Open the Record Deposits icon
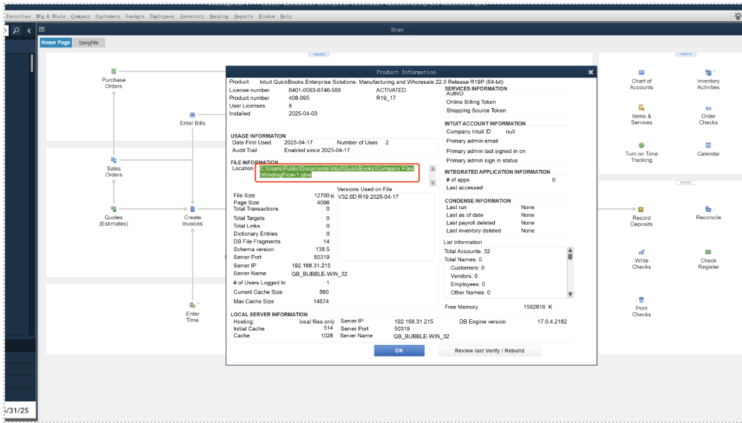The image size is (742, 423). [641, 209]
